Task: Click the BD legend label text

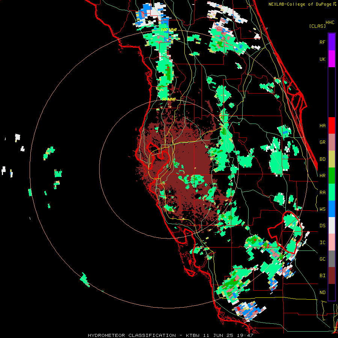Action: 322,159
